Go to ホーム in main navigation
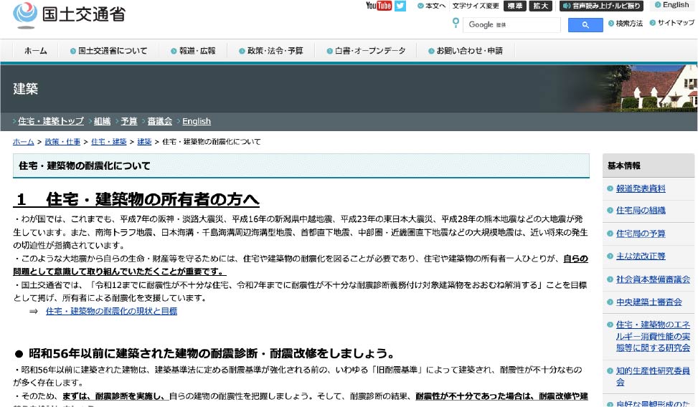This screenshot has width=698, height=407. (36, 51)
